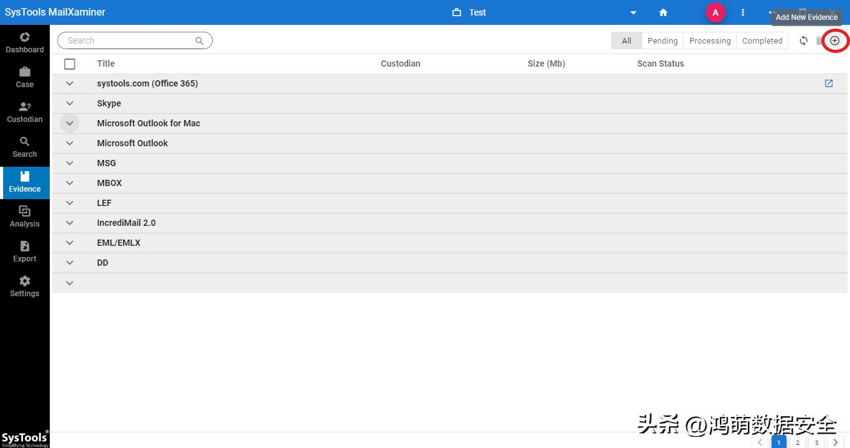850x448 pixels.
Task: Open the user avatar A menu
Action: click(716, 12)
